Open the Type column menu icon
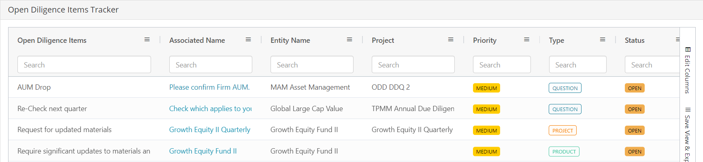Viewport: 703px width, 162px height. [x=603, y=40]
